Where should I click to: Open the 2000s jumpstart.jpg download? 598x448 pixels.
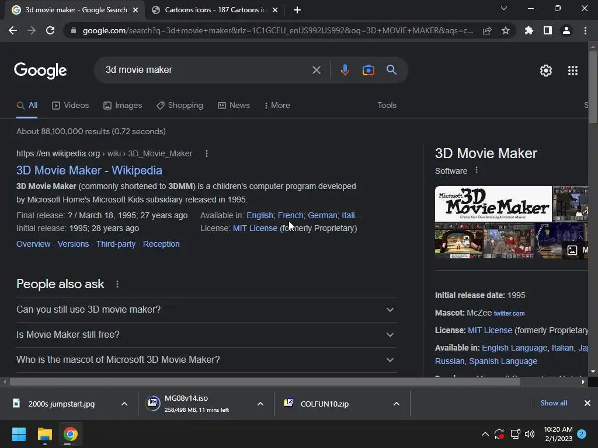pyautogui.click(x=61, y=404)
